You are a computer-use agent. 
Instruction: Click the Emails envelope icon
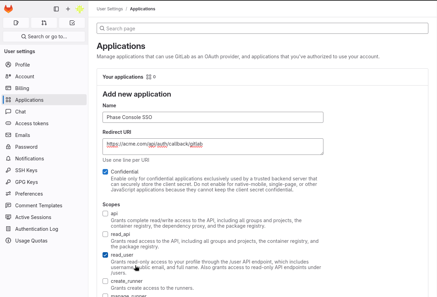coord(8,135)
